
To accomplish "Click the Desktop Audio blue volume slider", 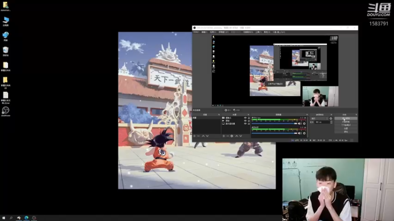I will pyautogui.click(x=274, y=133).
